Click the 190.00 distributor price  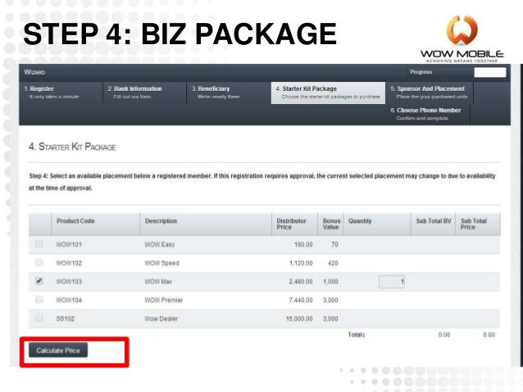pyautogui.click(x=303, y=245)
